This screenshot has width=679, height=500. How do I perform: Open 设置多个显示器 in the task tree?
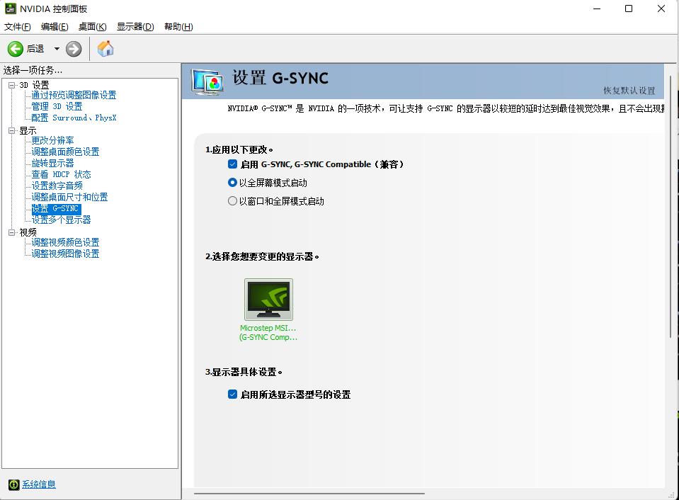coord(61,220)
